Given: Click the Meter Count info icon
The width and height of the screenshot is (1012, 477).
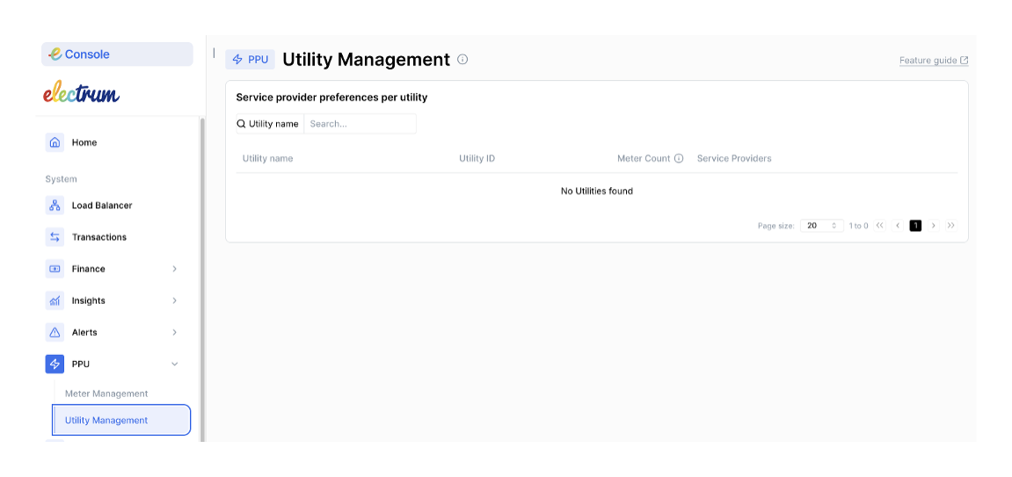Looking at the screenshot, I should pyautogui.click(x=679, y=159).
